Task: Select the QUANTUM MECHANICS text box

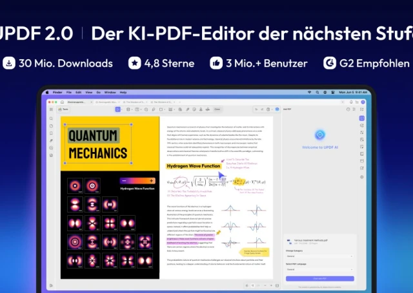Action: coord(98,144)
